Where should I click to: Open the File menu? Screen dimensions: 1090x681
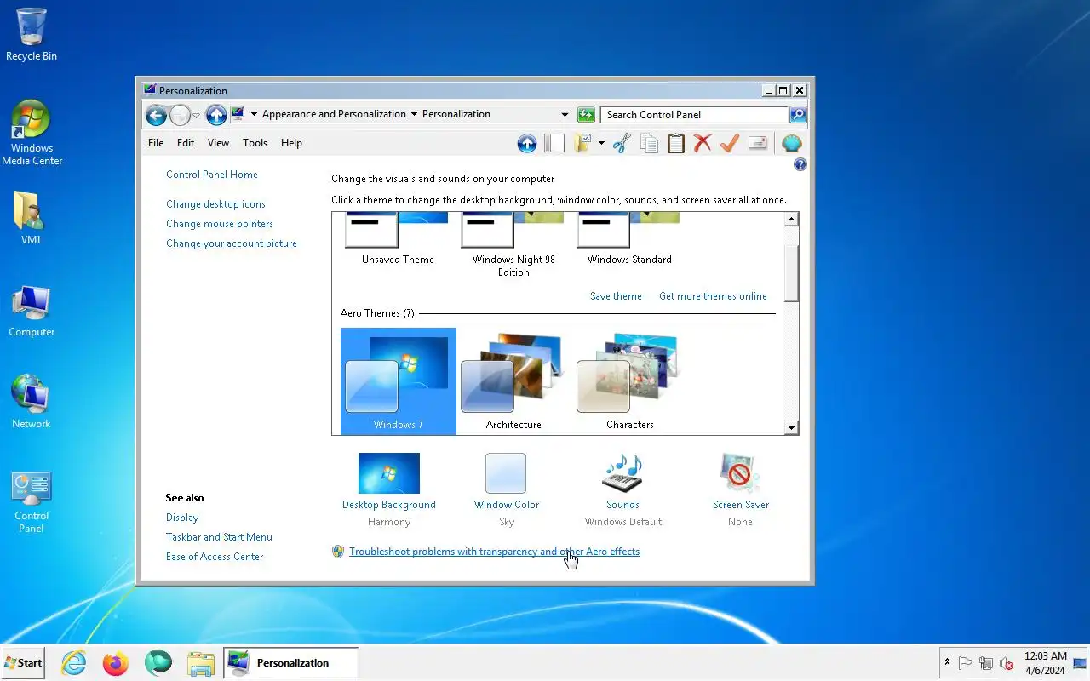(156, 143)
